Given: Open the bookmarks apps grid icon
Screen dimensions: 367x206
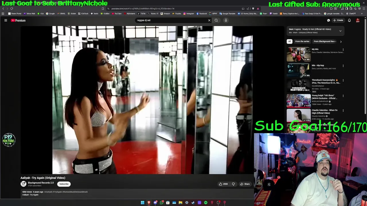Looking at the screenshot, I should coord(3,13).
